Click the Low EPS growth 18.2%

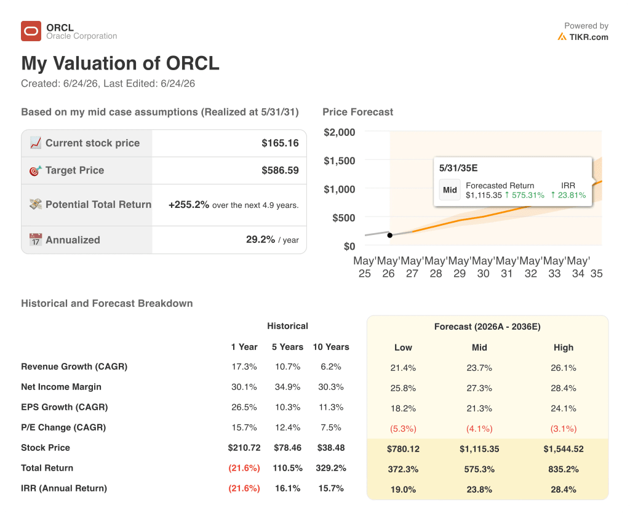(403, 408)
